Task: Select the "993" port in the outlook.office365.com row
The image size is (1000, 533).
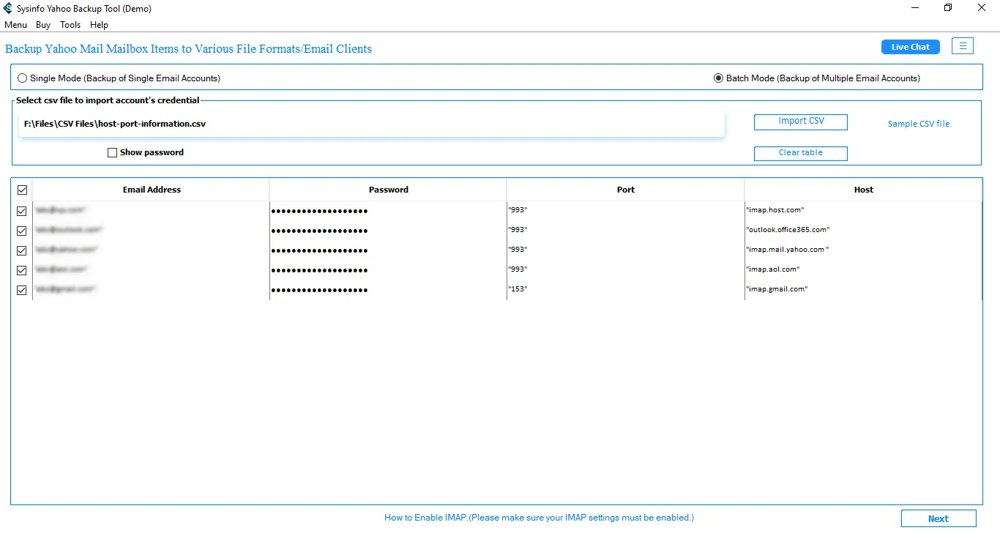Action: [626, 230]
